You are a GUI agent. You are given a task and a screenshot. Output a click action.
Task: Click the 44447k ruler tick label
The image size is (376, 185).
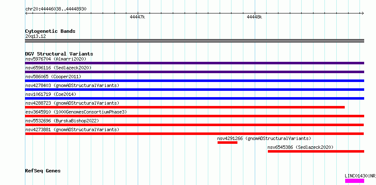(137, 17)
